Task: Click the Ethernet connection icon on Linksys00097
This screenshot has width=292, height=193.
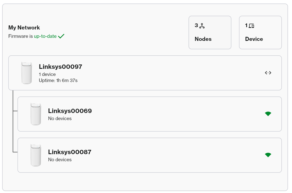Action: 268,73
